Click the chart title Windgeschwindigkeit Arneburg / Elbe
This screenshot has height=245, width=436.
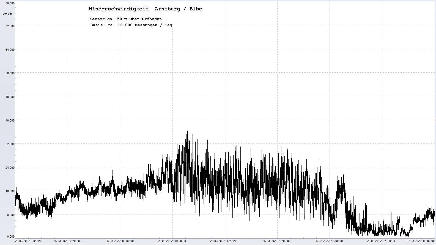click(145, 9)
